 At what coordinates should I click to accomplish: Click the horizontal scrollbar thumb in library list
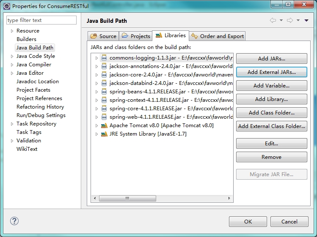pyautogui.click(x=127, y=198)
